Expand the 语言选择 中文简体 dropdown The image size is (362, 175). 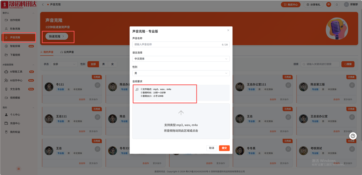tap(181, 59)
